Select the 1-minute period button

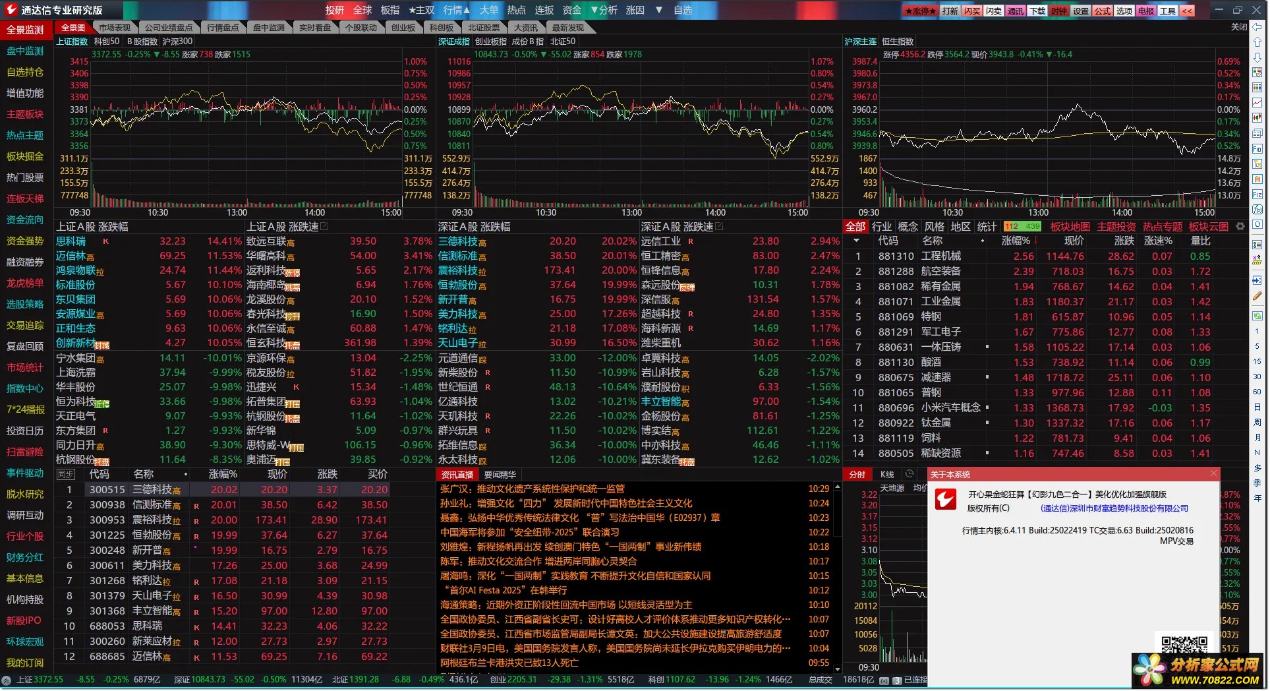pyautogui.click(x=1257, y=330)
